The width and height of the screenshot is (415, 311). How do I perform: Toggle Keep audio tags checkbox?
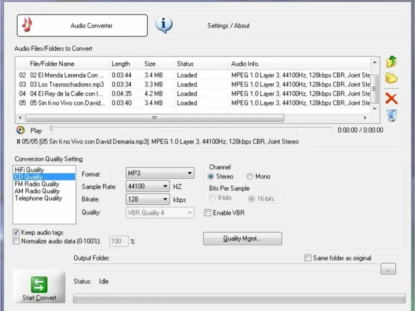[x=16, y=232]
